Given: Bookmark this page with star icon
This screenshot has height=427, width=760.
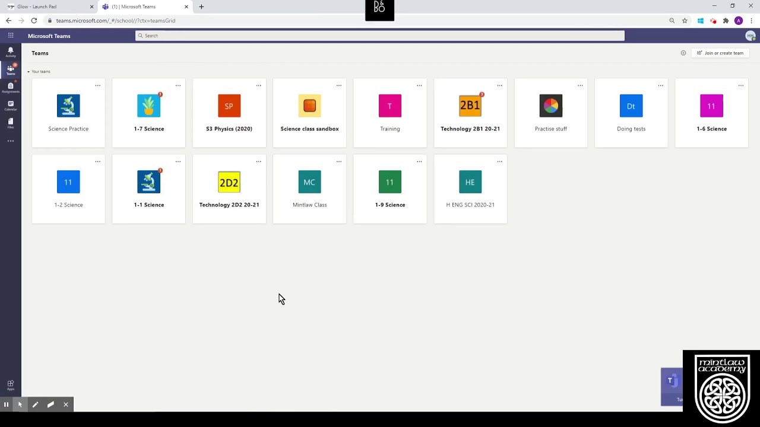Looking at the screenshot, I should (x=685, y=20).
